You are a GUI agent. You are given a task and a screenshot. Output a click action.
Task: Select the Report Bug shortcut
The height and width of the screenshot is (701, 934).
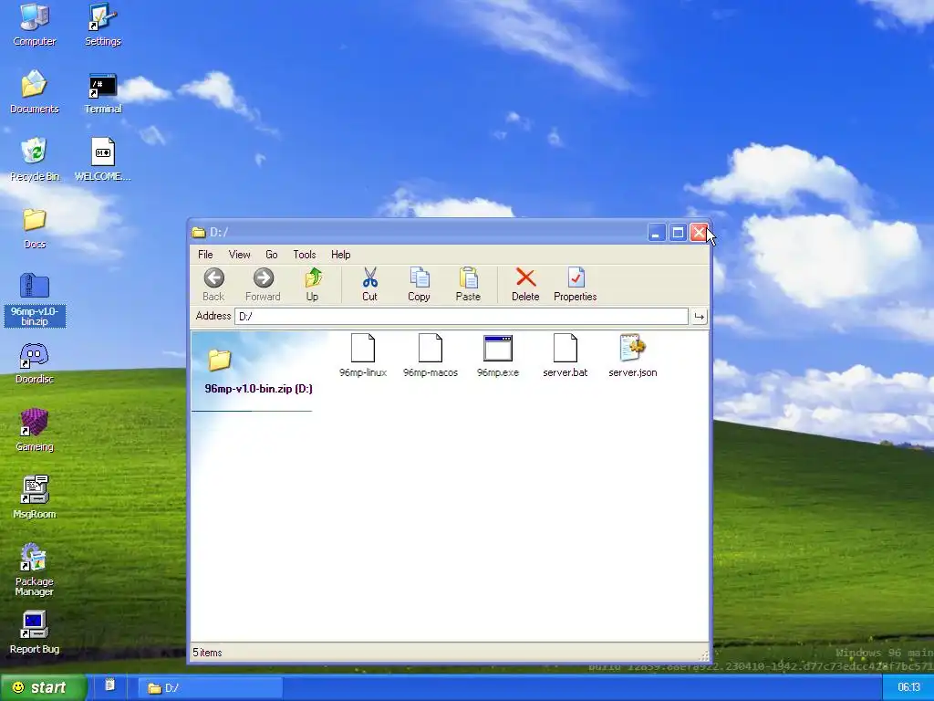pos(35,633)
